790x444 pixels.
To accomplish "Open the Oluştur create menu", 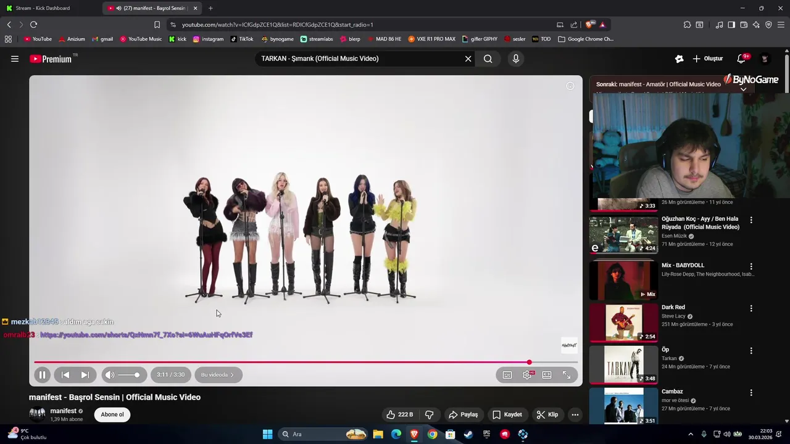I will click(707, 59).
